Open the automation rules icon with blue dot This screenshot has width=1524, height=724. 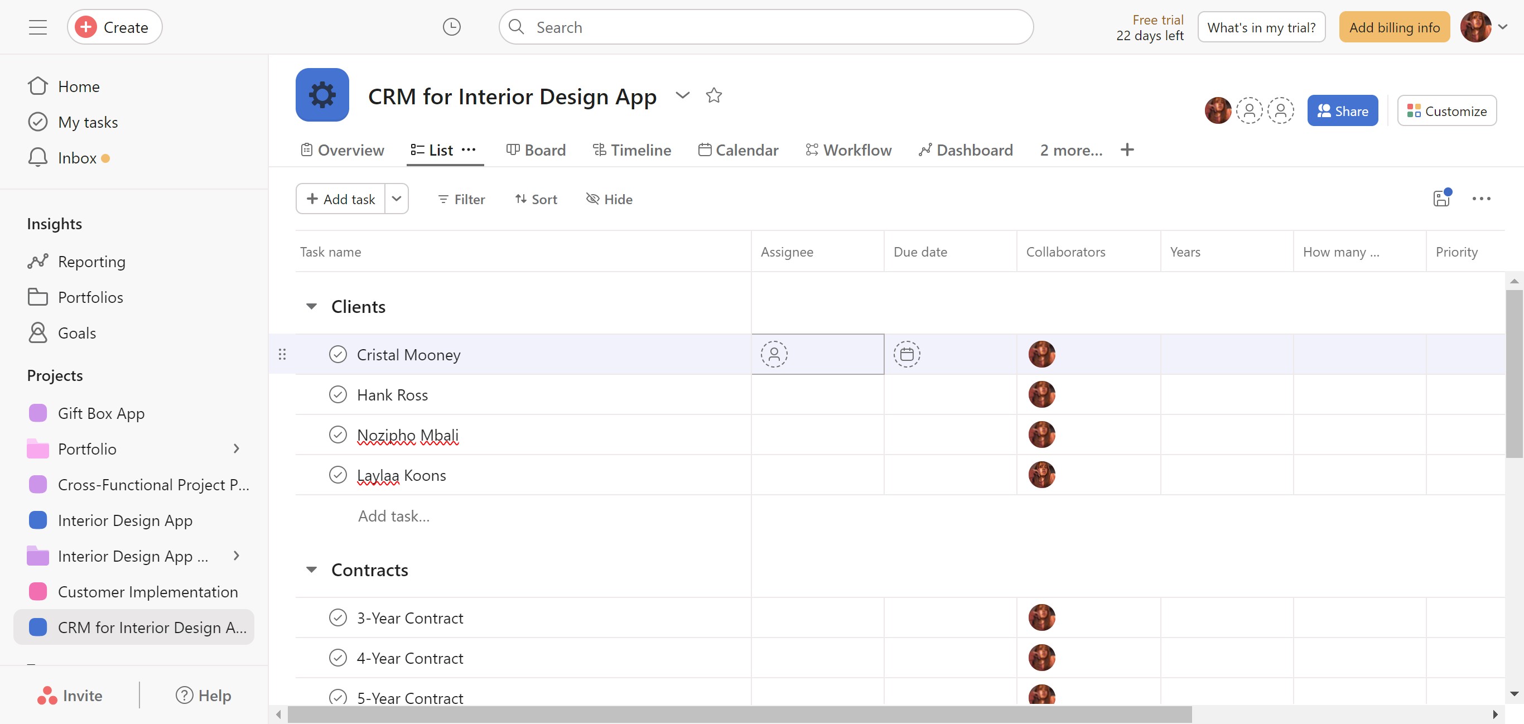1441,199
